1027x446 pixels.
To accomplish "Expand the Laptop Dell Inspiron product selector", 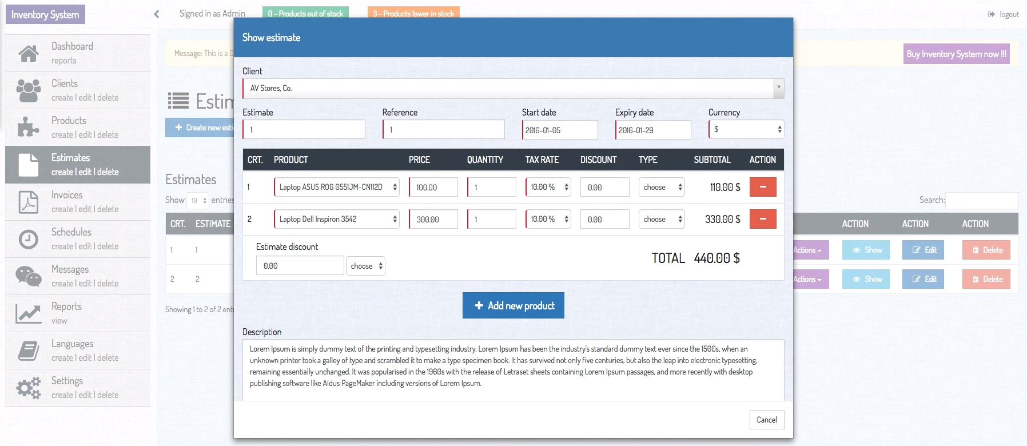I will coord(337,220).
